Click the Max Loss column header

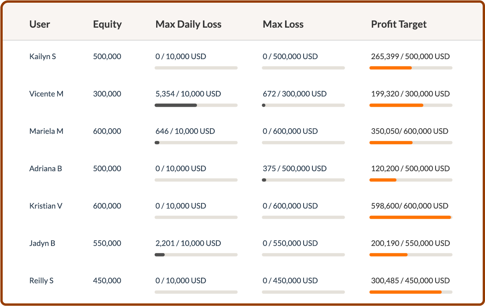click(x=283, y=24)
